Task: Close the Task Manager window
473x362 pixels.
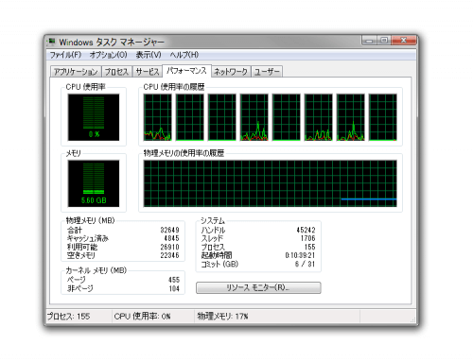Action: click(x=404, y=41)
